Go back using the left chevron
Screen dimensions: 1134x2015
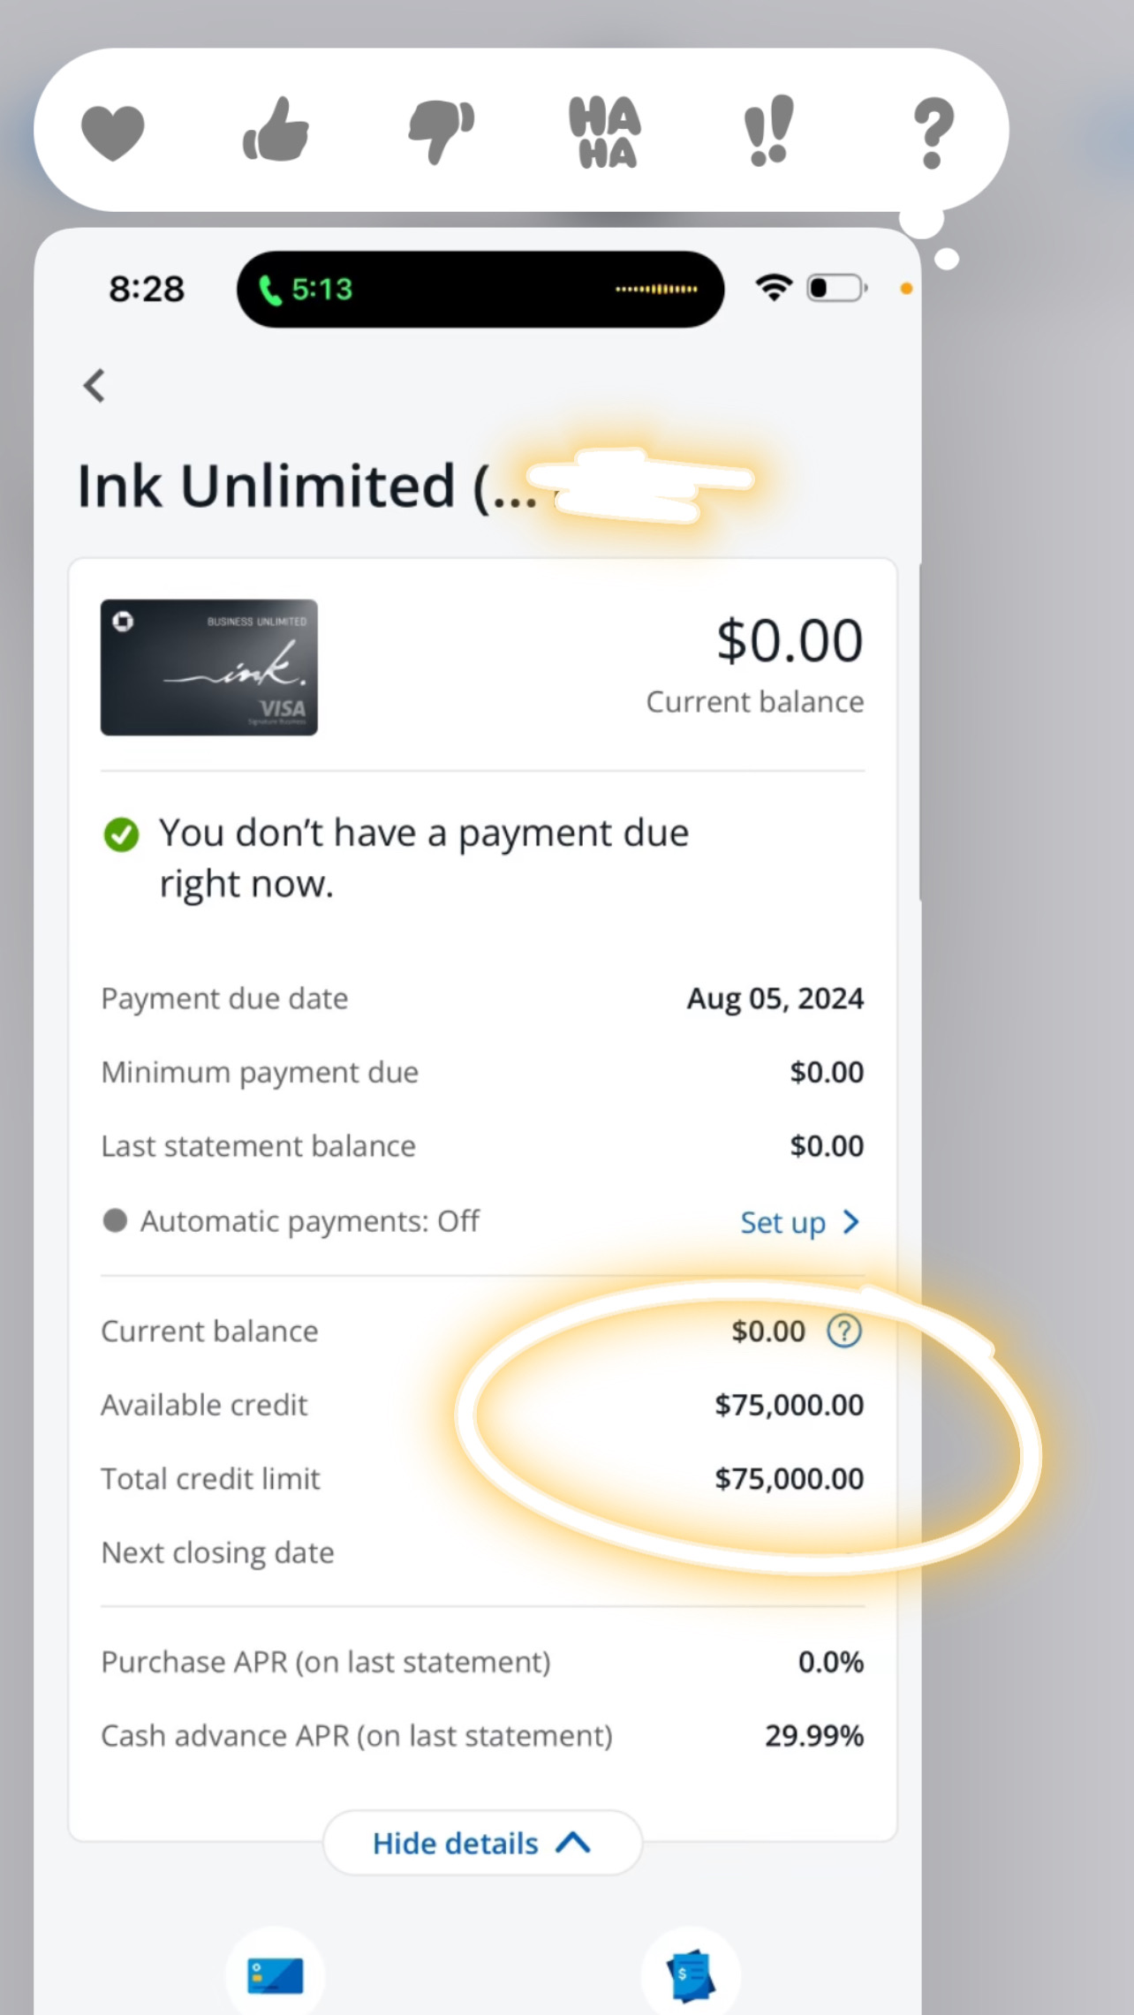[x=94, y=386]
